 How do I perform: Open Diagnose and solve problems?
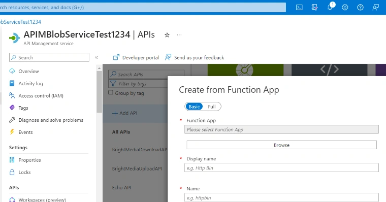(51, 120)
